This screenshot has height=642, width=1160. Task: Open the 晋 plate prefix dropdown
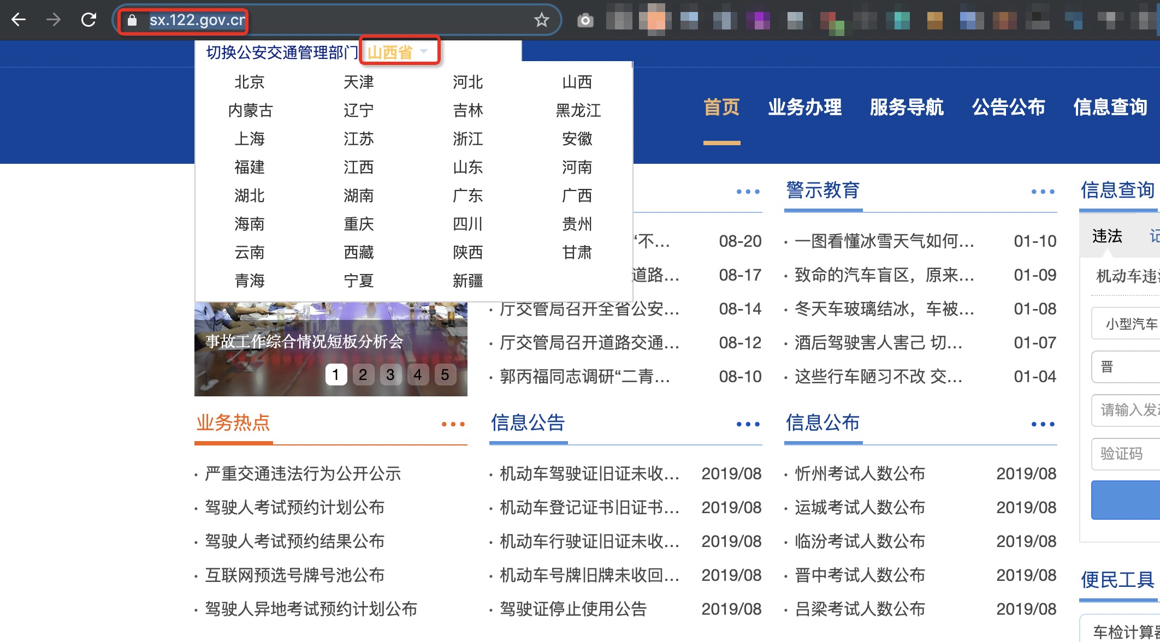[1126, 366]
